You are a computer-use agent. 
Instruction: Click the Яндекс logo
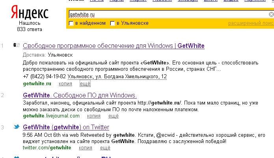pyautogui.click(x=30, y=12)
